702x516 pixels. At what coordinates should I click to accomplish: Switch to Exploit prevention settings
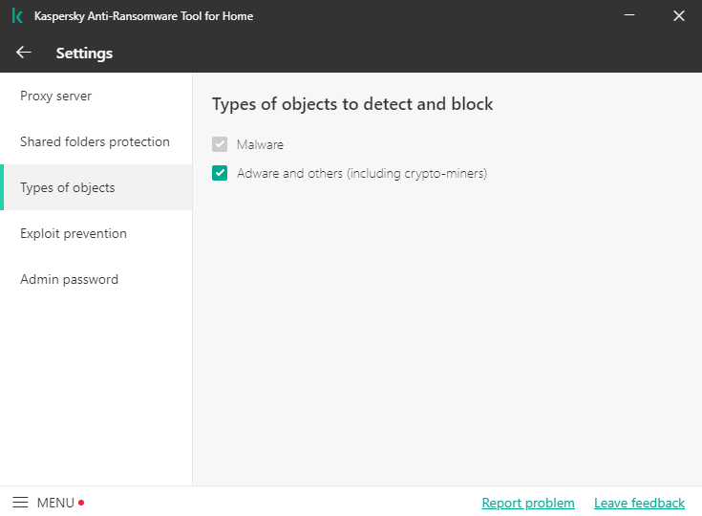click(x=74, y=233)
